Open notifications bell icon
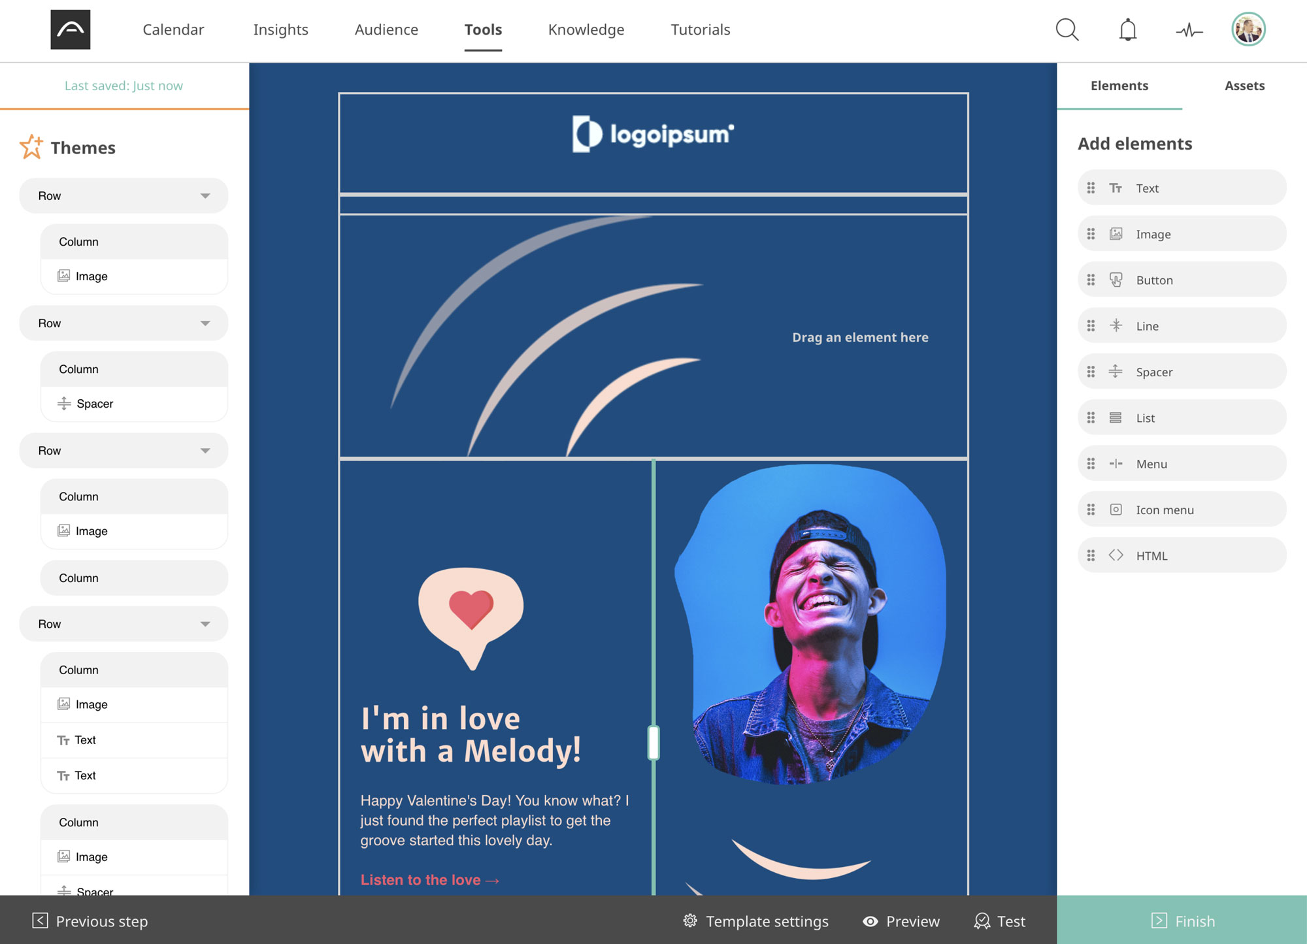This screenshot has height=944, width=1307. point(1128,30)
